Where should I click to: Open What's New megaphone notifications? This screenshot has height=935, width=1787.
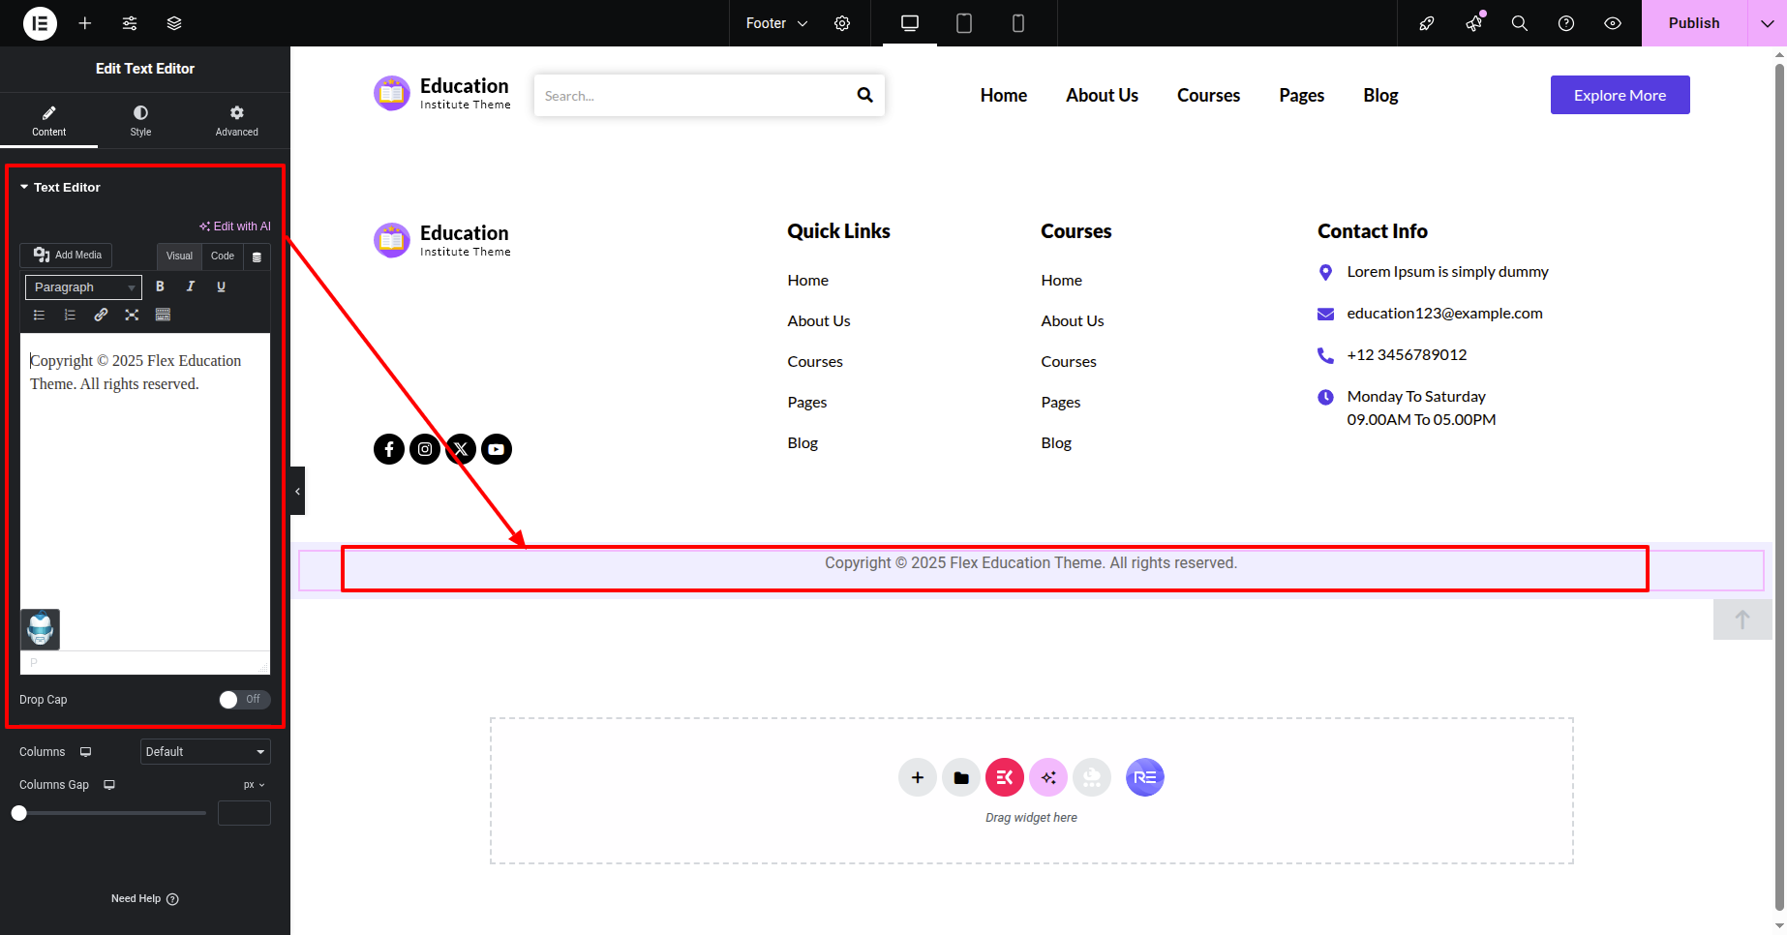tap(1473, 23)
